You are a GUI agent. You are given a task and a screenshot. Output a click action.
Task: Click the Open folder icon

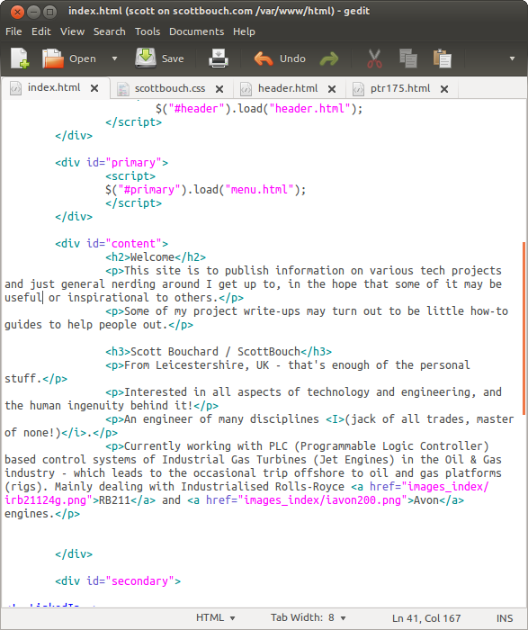(53, 58)
